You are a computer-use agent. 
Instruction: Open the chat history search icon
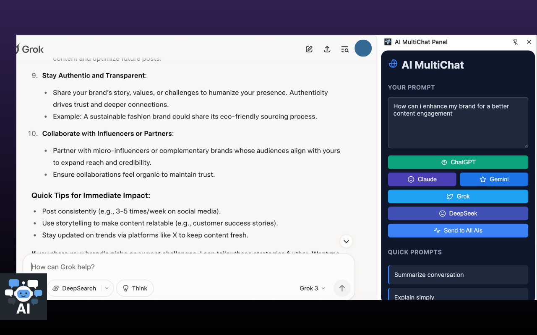point(345,49)
